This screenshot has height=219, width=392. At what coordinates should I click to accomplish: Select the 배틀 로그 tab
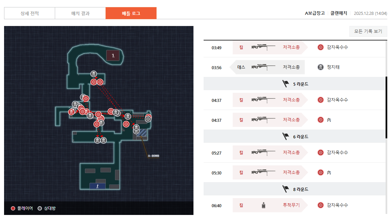pos(131,13)
